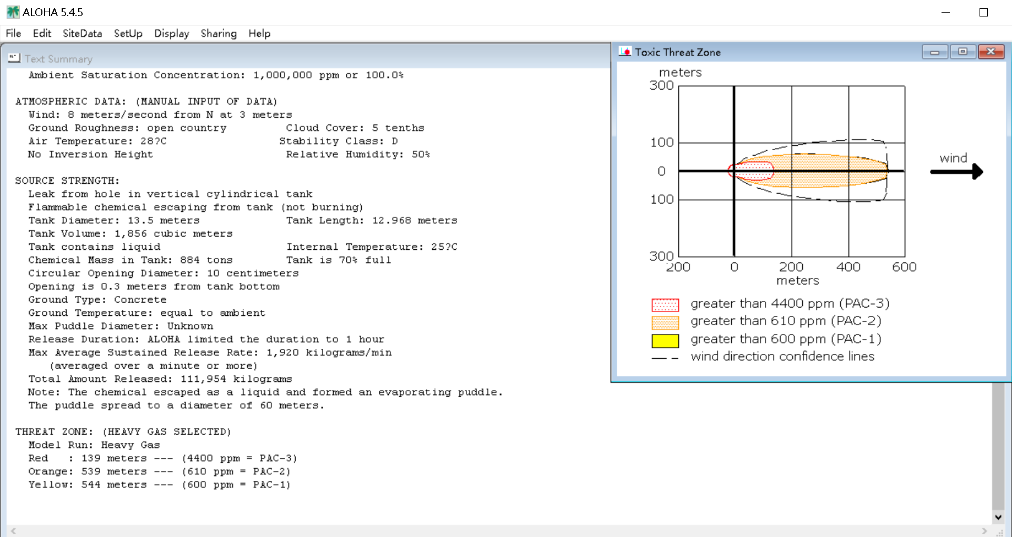Click 'Tank Volume: 1,856 cubic meters' line
Viewport: 1012px width, 537px height.
130,233
